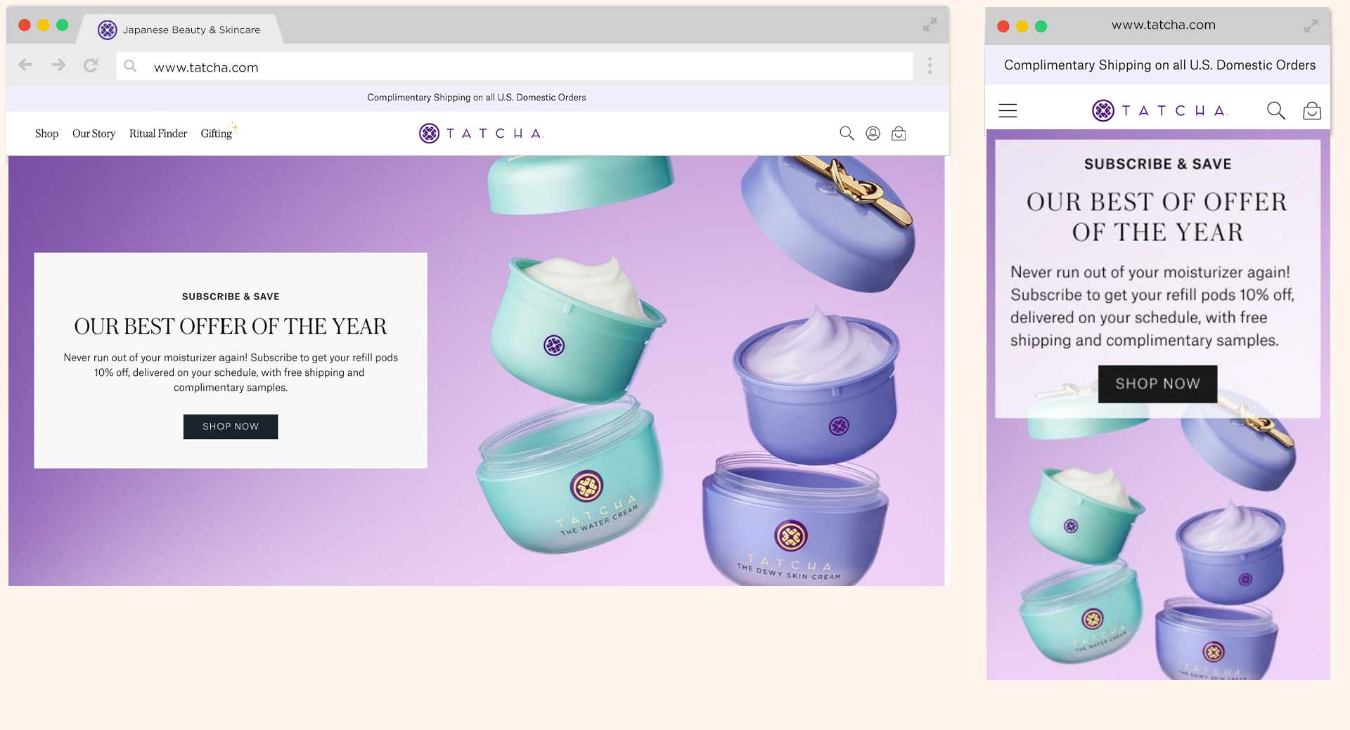Image resolution: width=1350 pixels, height=730 pixels.
Task: Tap the mobile shopping bag icon
Action: (x=1312, y=110)
